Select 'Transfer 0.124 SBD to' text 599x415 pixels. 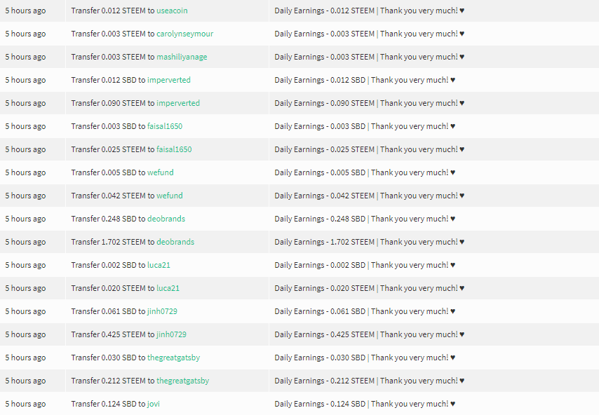(x=108, y=404)
